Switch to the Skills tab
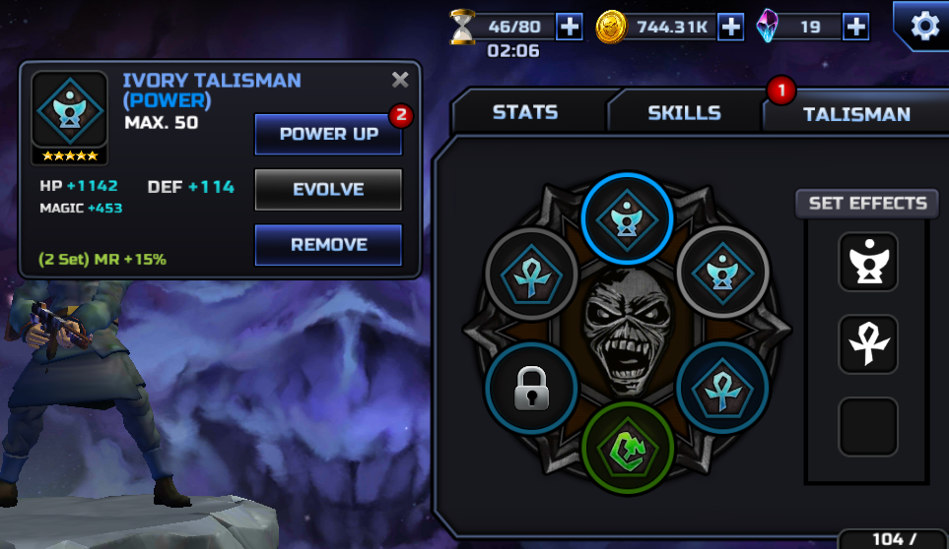 685,113
